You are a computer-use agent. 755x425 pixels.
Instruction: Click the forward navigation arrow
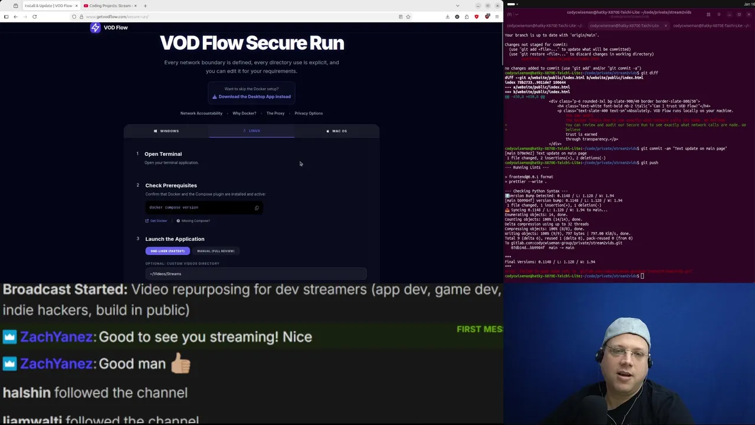point(25,17)
